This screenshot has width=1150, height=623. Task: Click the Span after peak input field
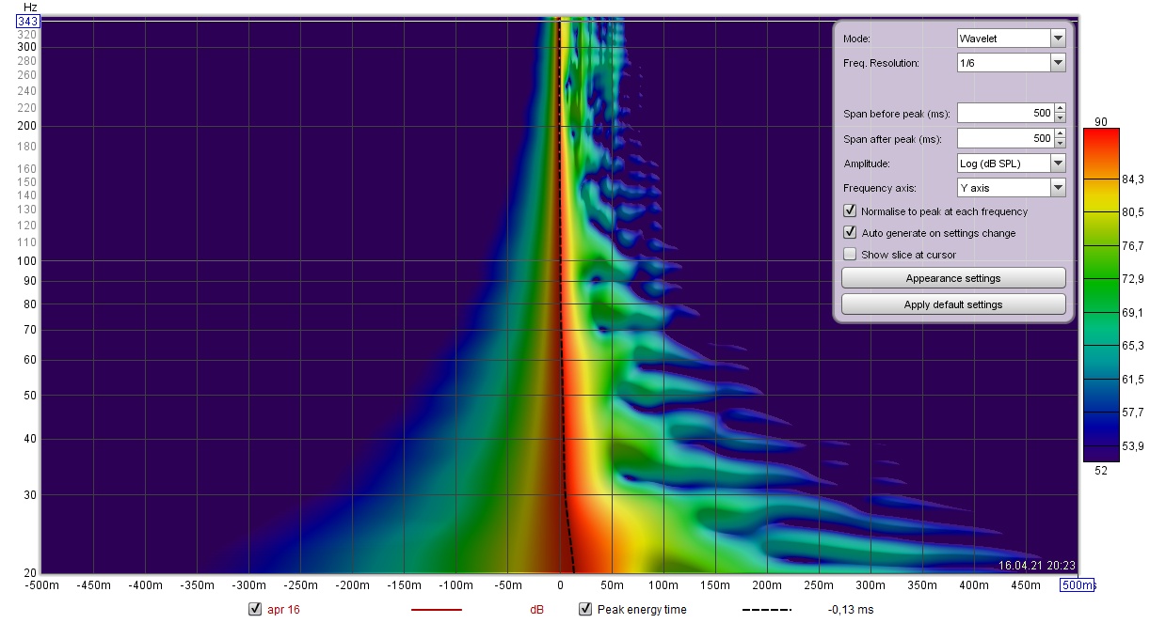[x=1005, y=138]
